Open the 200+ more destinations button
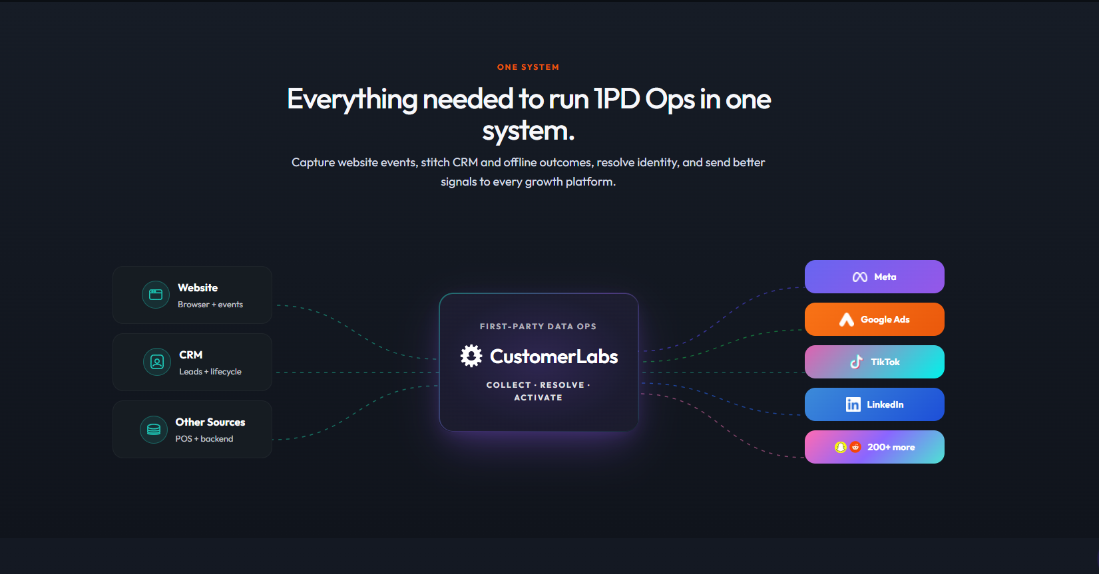The width and height of the screenshot is (1099, 574). tap(875, 447)
